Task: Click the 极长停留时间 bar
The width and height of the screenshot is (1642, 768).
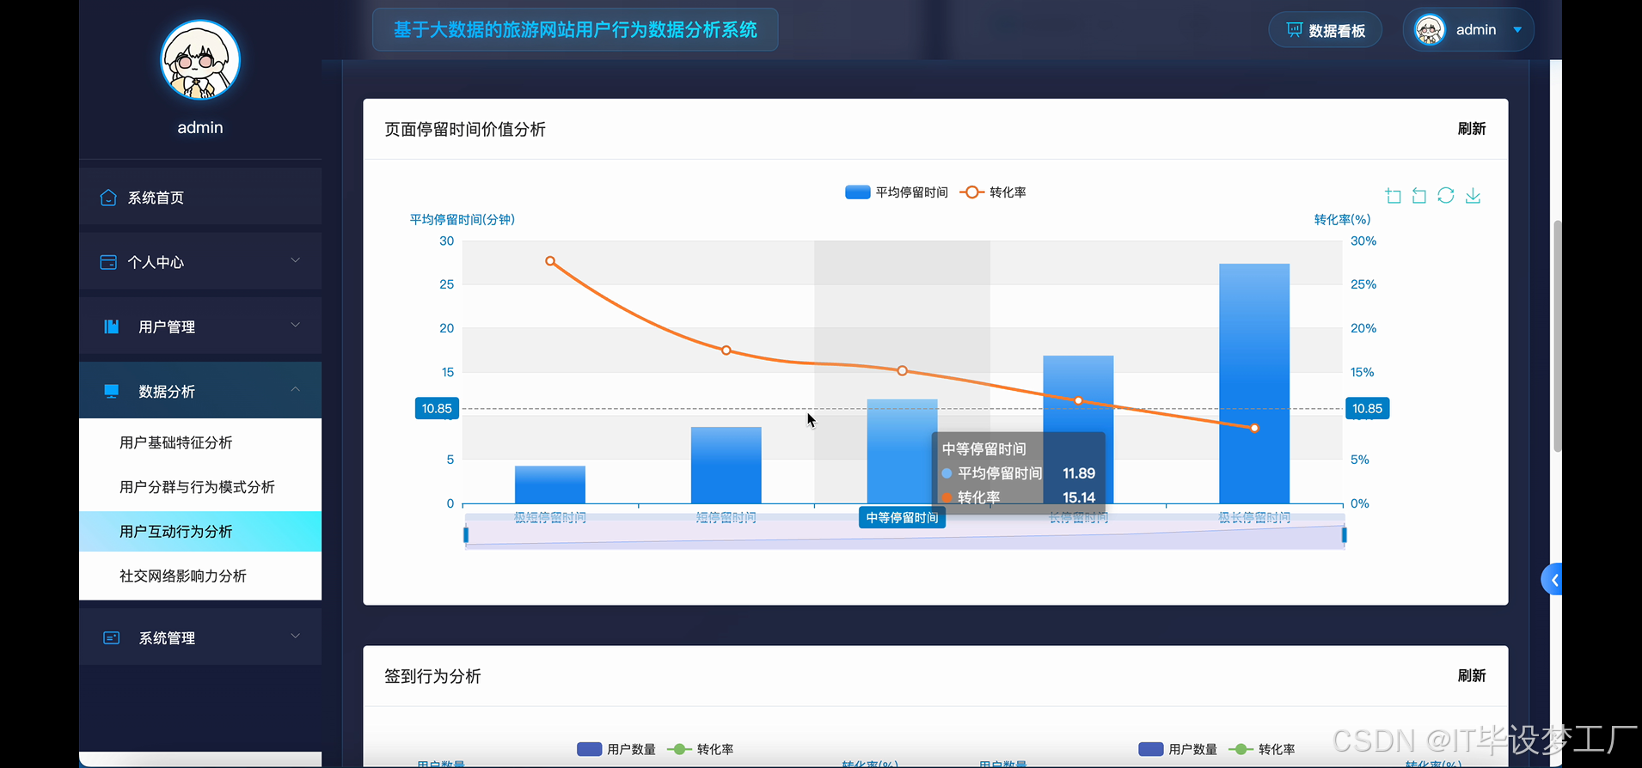Action: [x=1254, y=383]
